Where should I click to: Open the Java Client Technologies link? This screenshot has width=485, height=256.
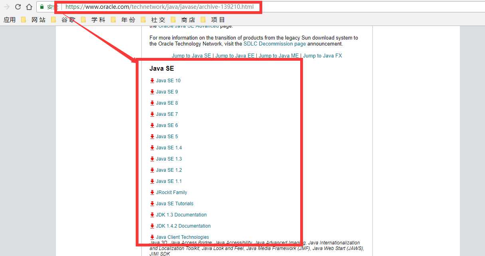point(182,237)
